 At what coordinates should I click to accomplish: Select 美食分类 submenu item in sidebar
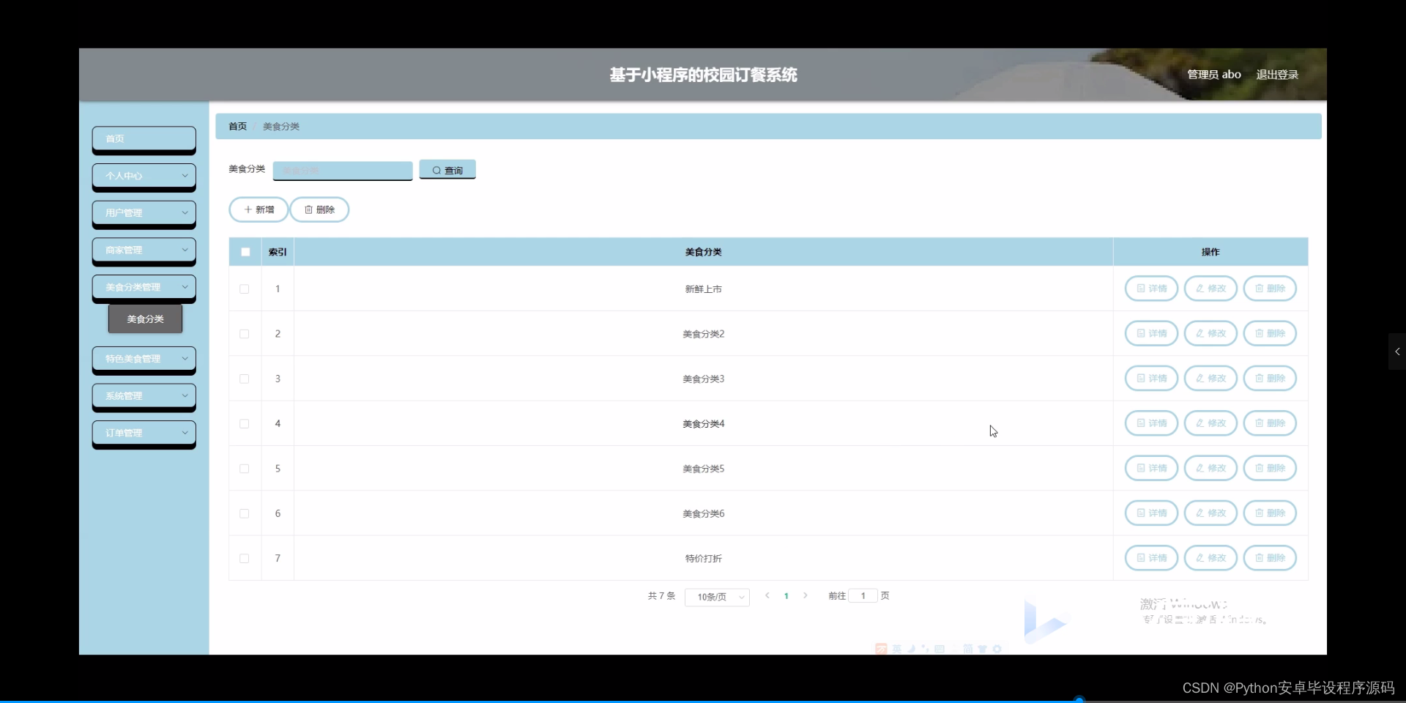(144, 319)
